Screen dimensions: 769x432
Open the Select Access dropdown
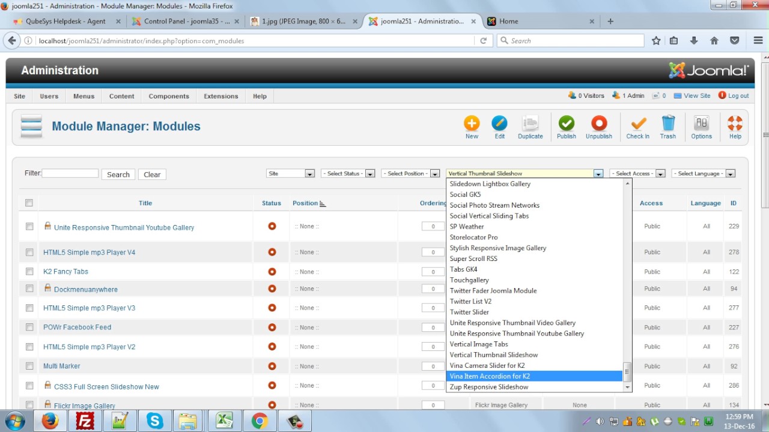[637, 173]
